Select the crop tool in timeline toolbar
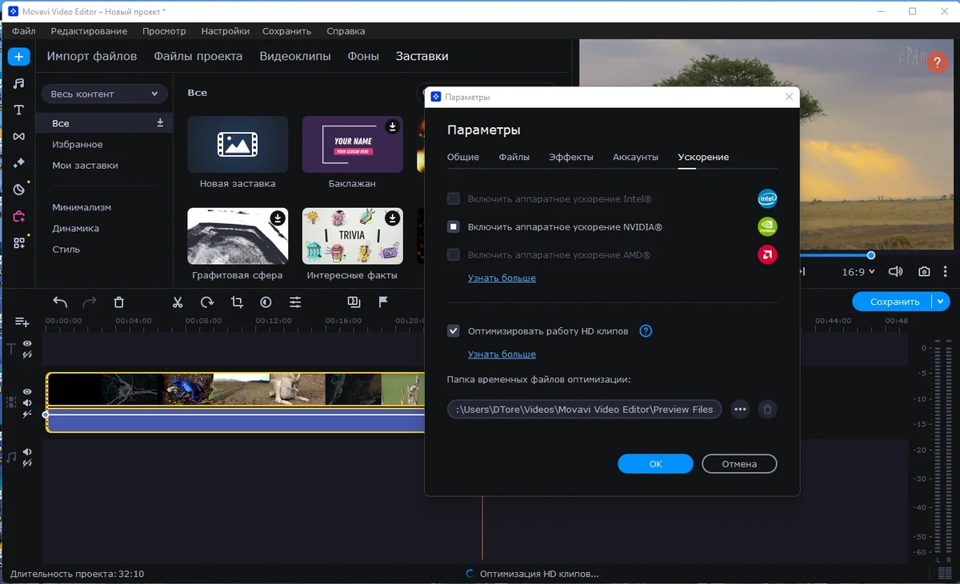 coord(237,302)
